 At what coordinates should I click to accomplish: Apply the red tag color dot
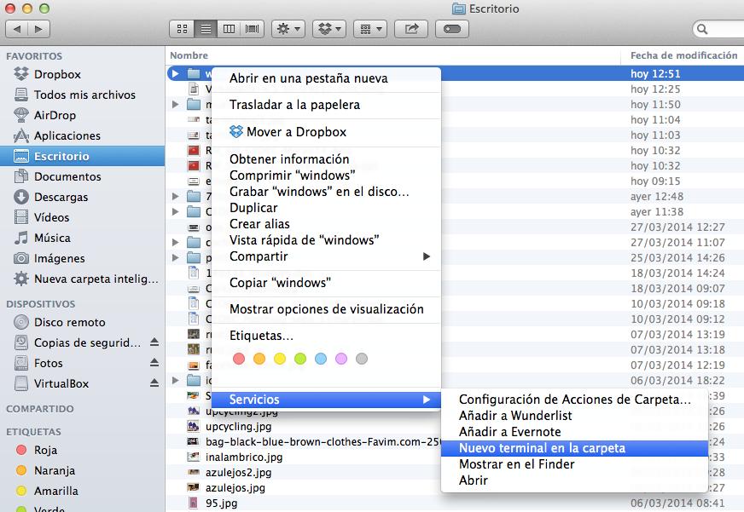[x=239, y=359]
